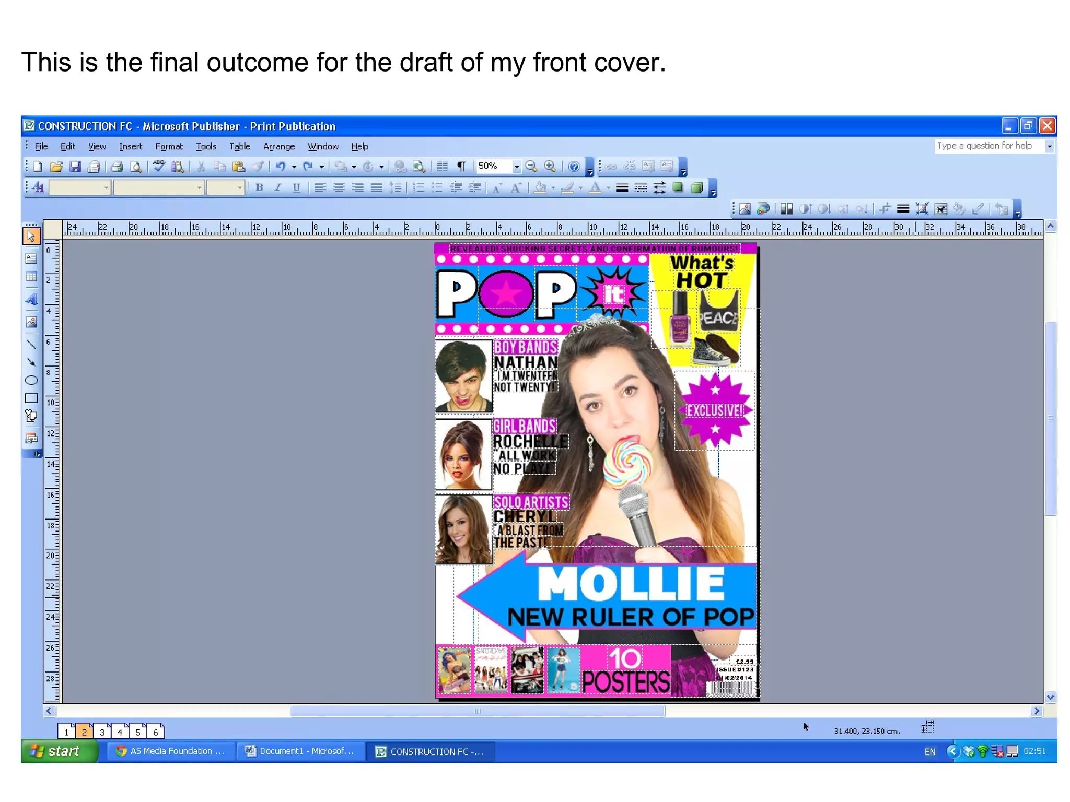Choose the Line drawing tool
The image size is (1070, 802).
coord(31,345)
